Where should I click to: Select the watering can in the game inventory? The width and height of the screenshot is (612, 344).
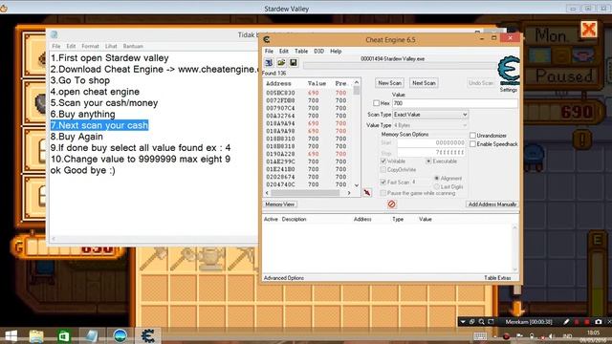[x=211, y=258]
